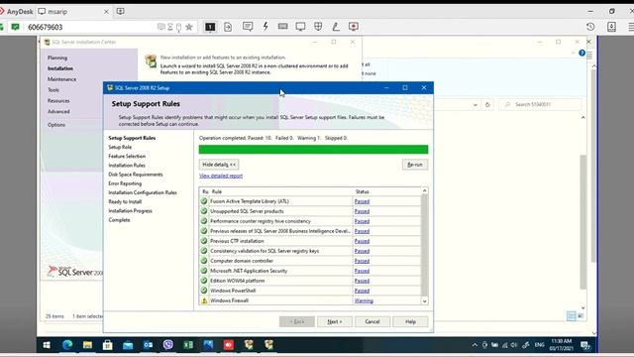Select Windows Firewall rule row
Image resolution: width=634 pixels, height=357 pixels.
click(310, 300)
